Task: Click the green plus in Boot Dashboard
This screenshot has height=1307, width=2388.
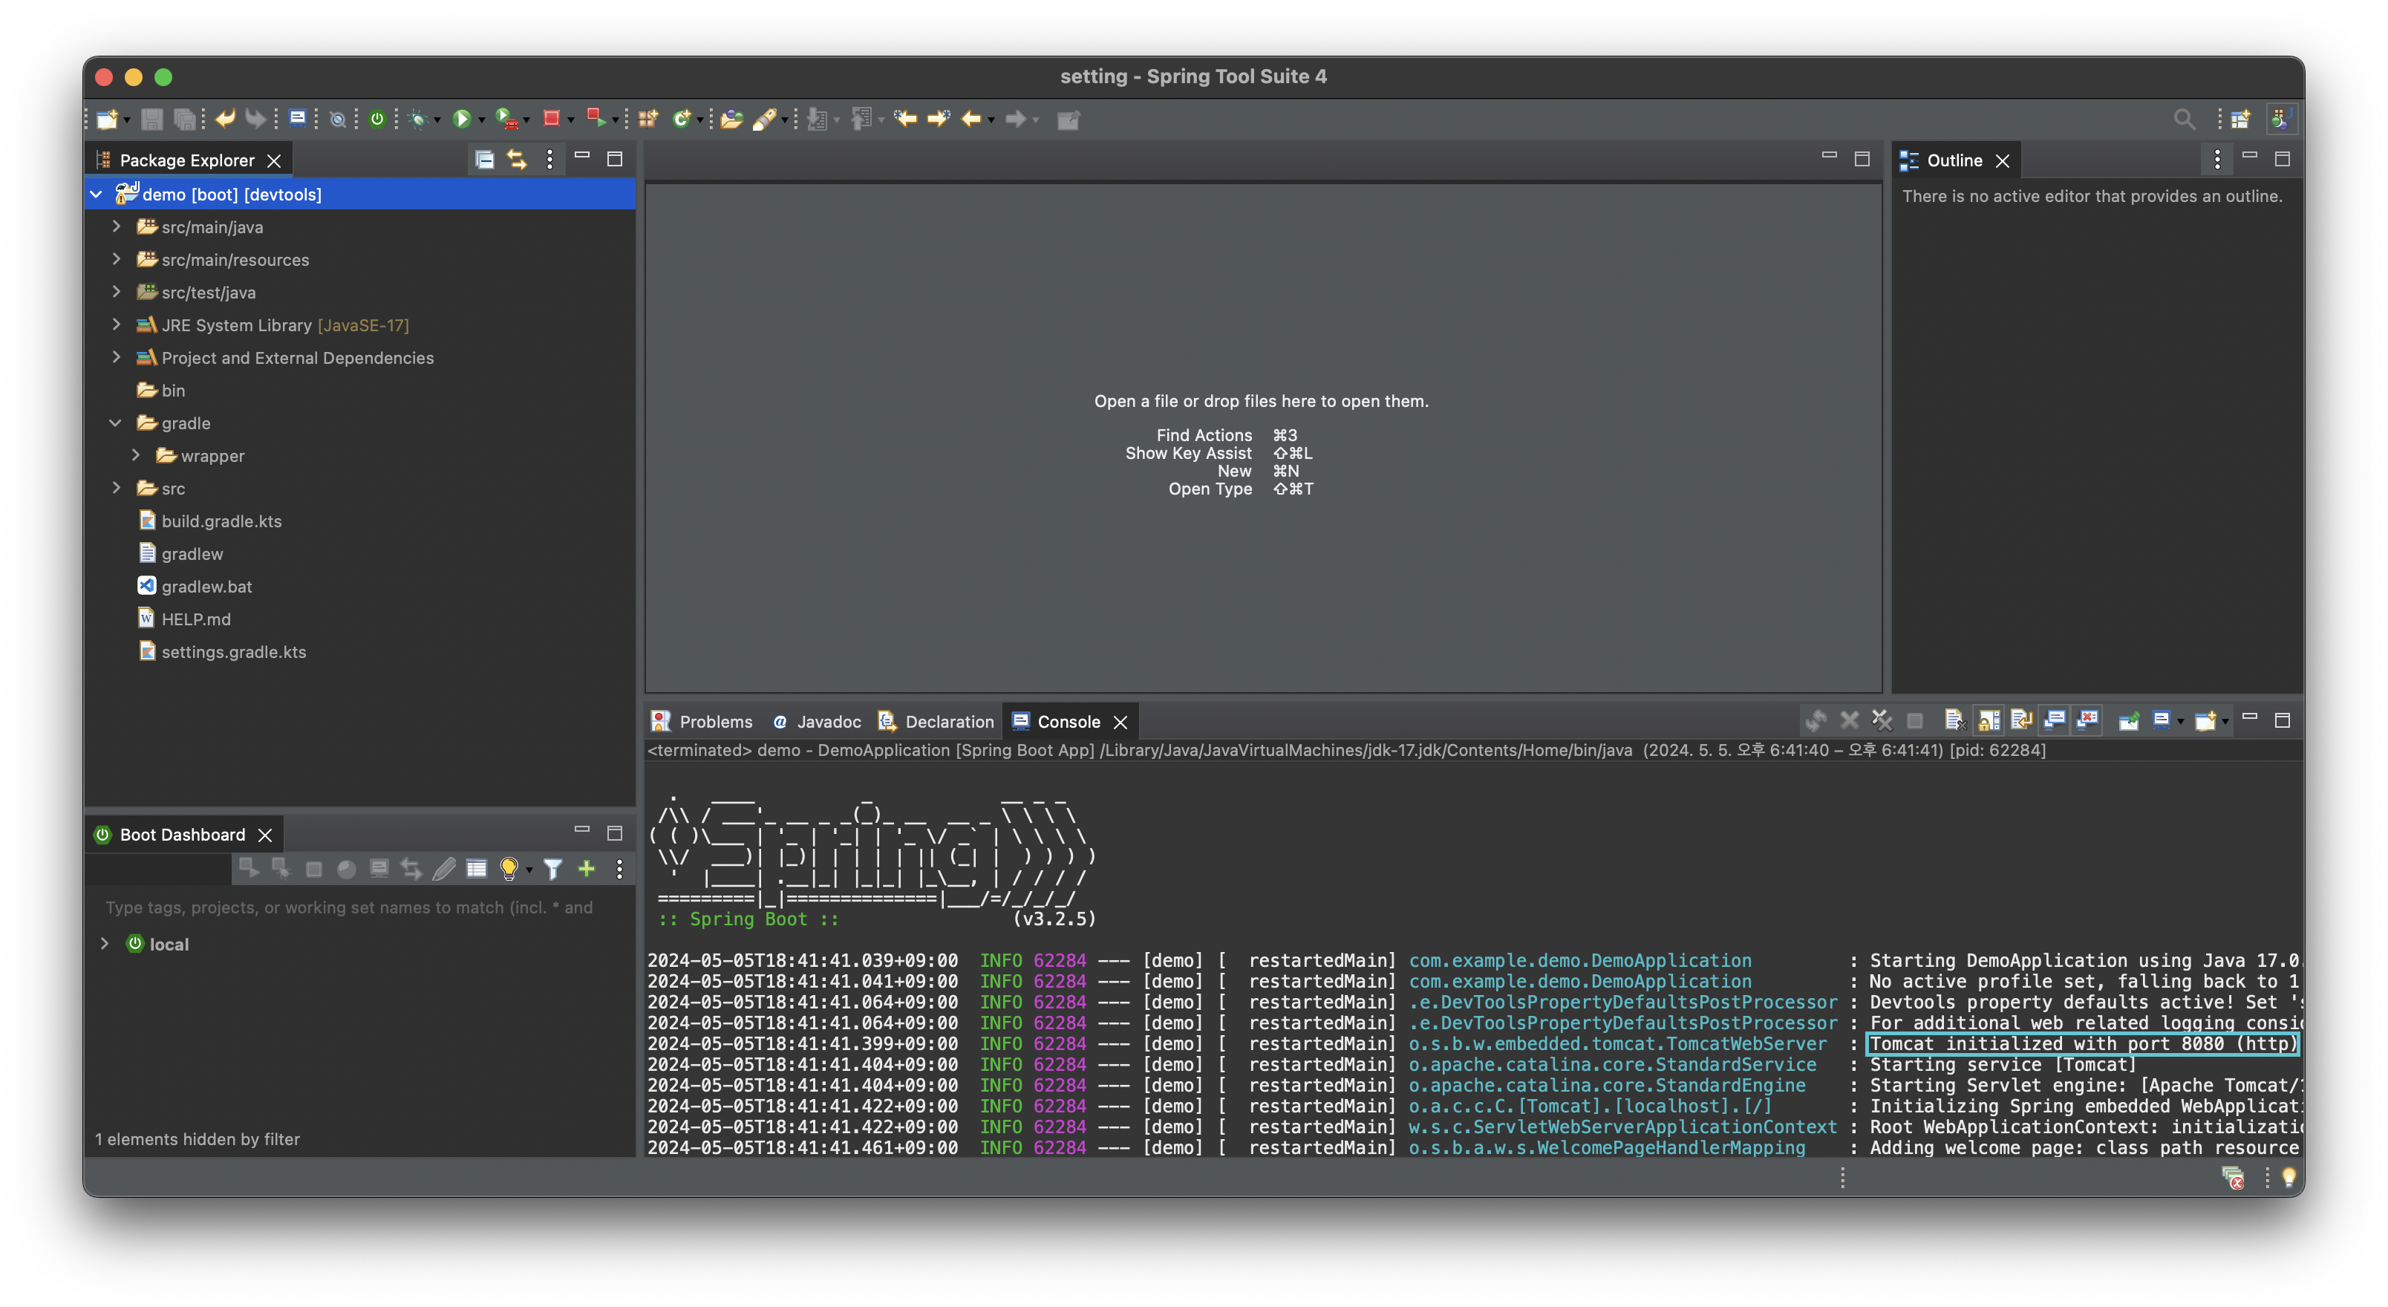Action: (x=586, y=869)
